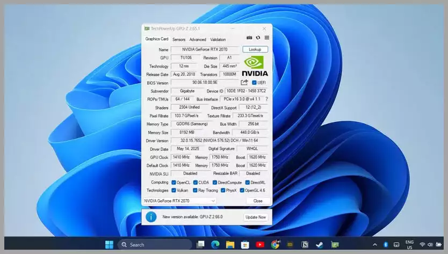Click the Bluetooth tray icon
Viewport: 448px width, 254px height.
point(386,244)
